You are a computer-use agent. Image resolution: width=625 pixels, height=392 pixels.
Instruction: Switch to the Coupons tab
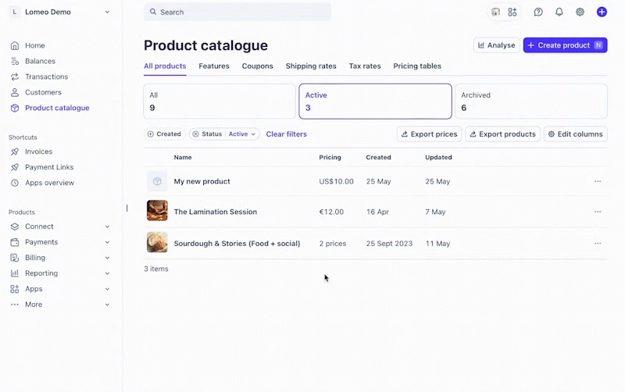pyautogui.click(x=258, y=66)
